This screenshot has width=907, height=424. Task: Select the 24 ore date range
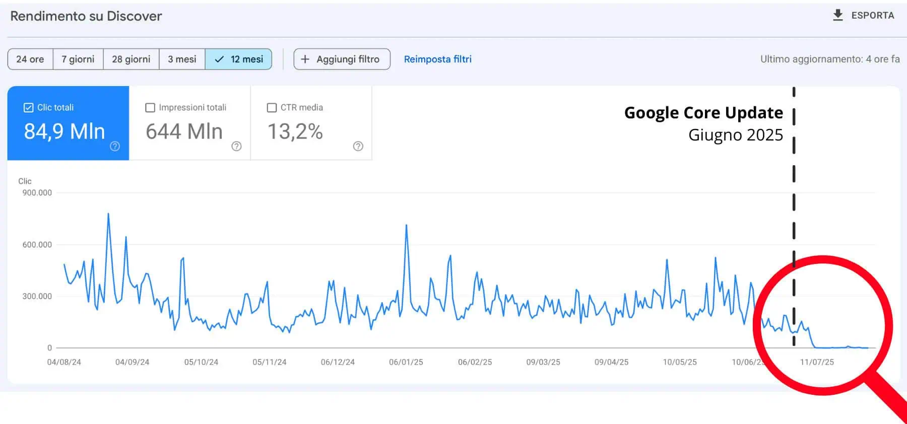[x=30, y=59]
